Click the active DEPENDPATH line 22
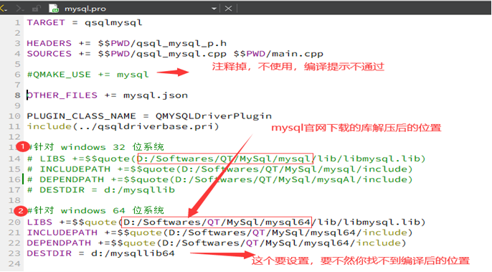Image resolution: width=492 pixels, height=272 pixels. [x=216, y=243]
